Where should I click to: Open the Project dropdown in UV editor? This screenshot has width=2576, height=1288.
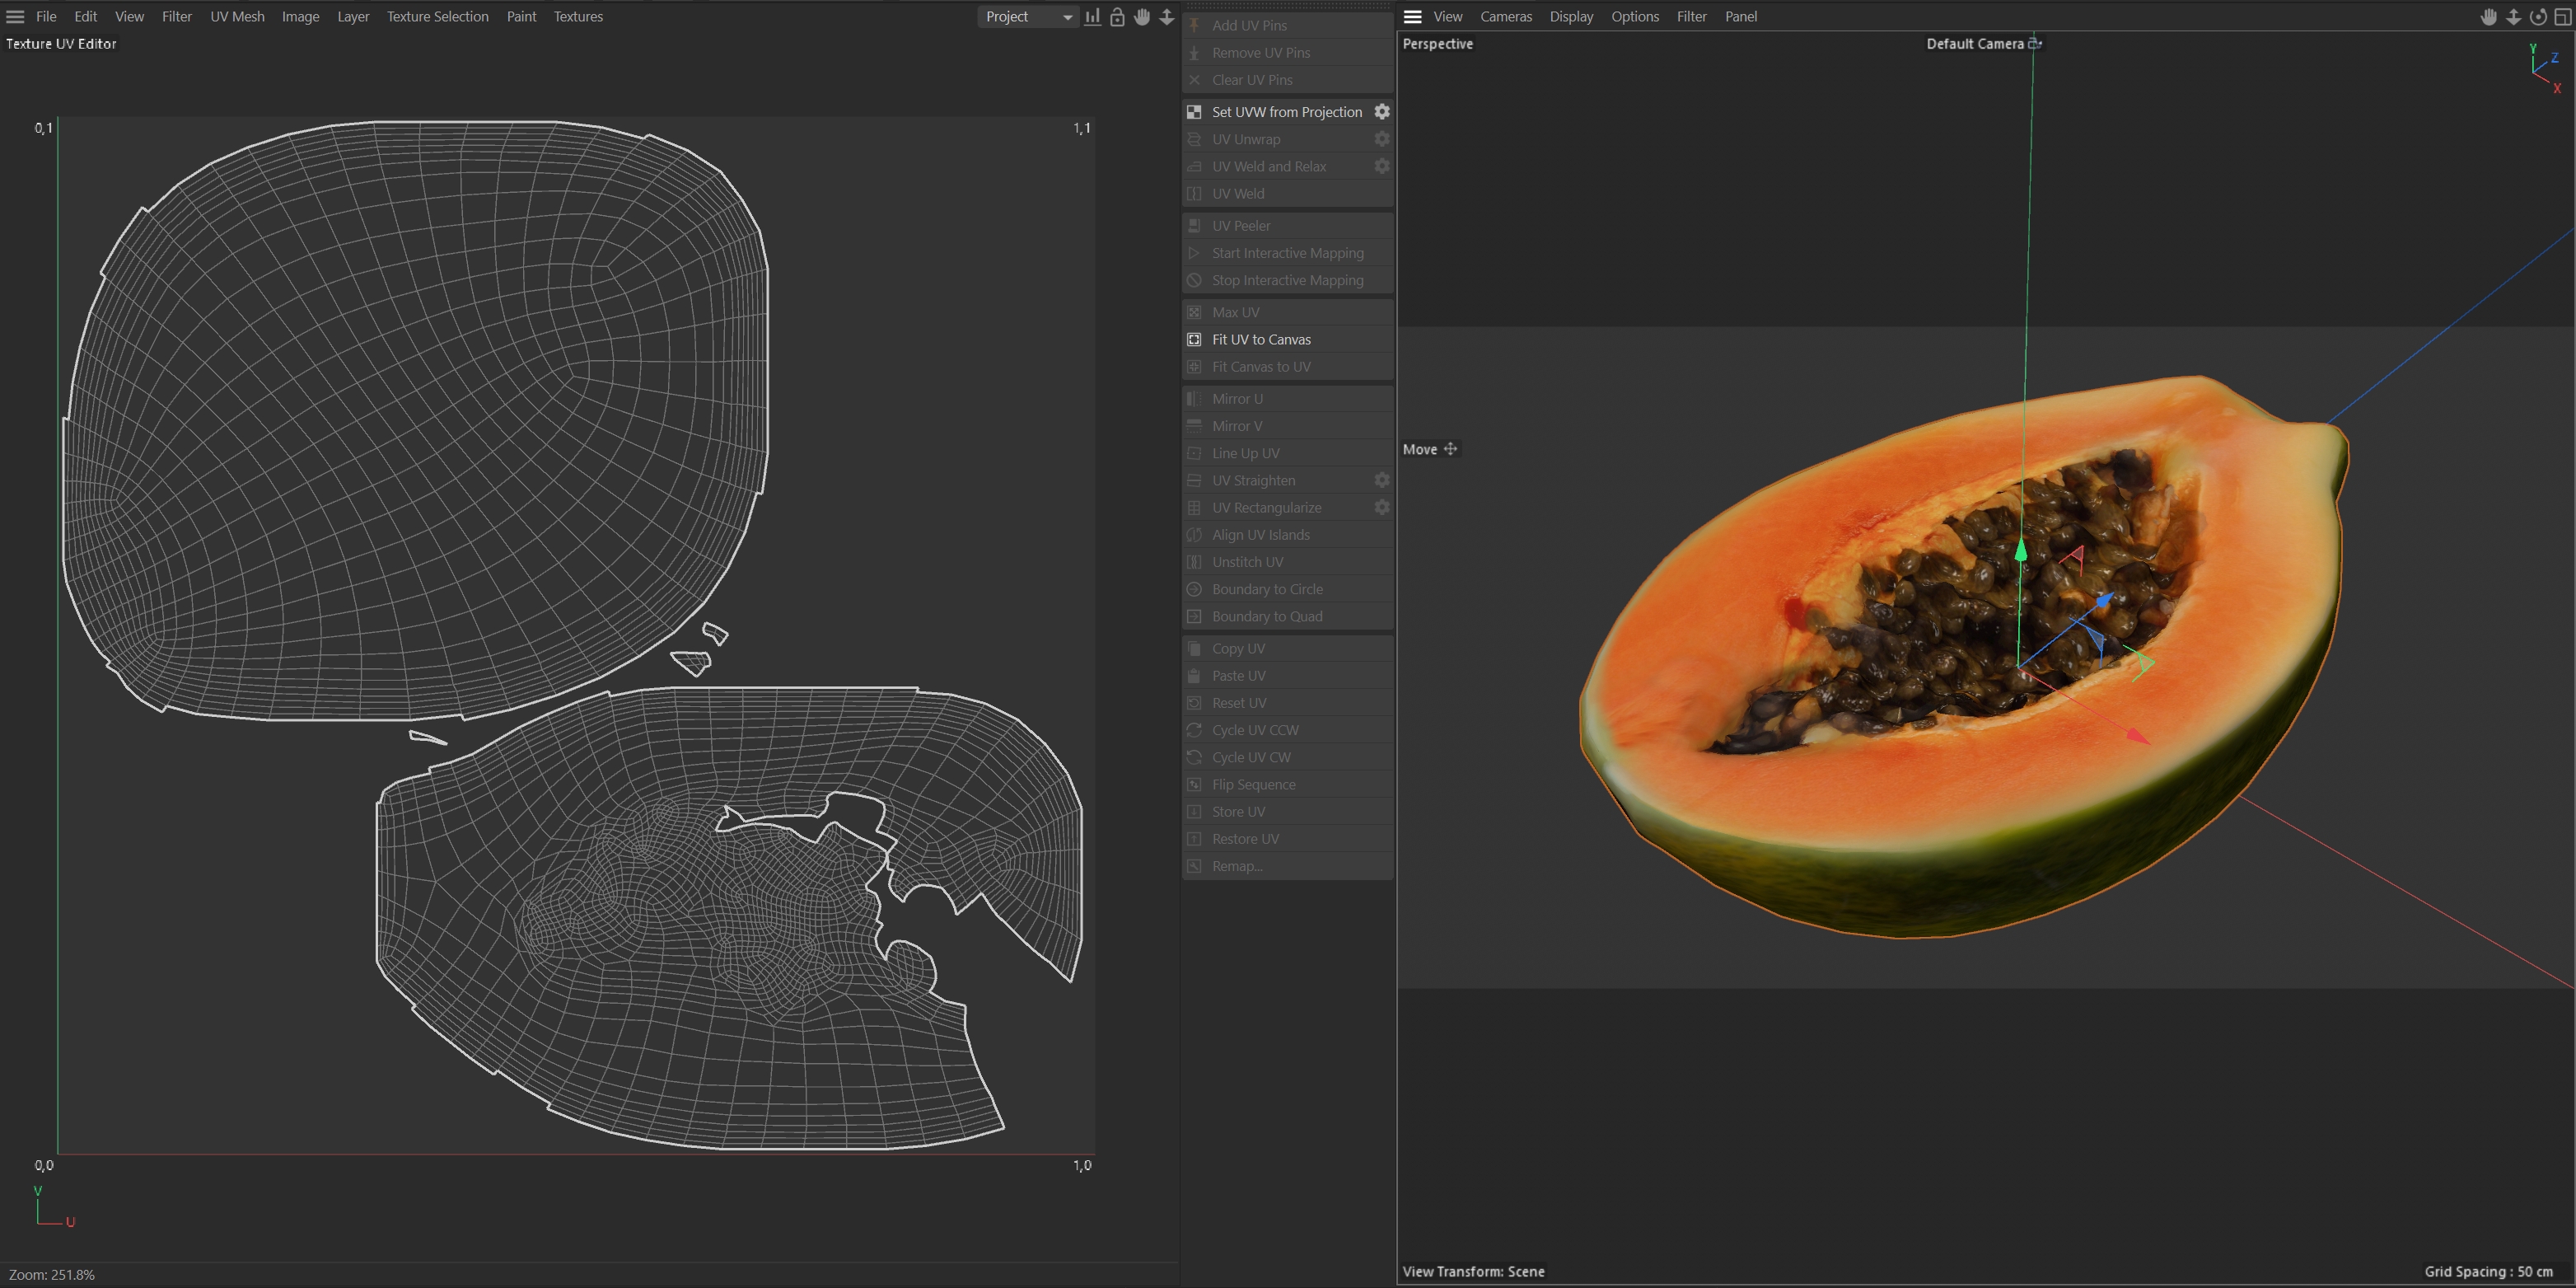pos(1027,17)
